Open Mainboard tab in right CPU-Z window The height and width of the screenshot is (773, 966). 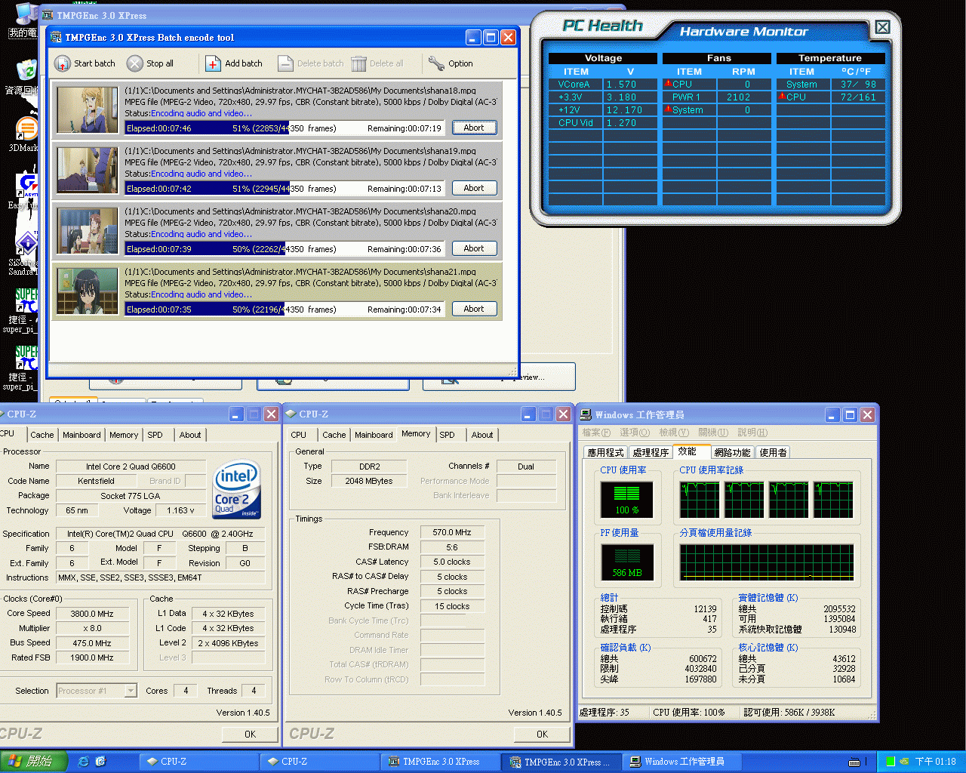point(374,435)
